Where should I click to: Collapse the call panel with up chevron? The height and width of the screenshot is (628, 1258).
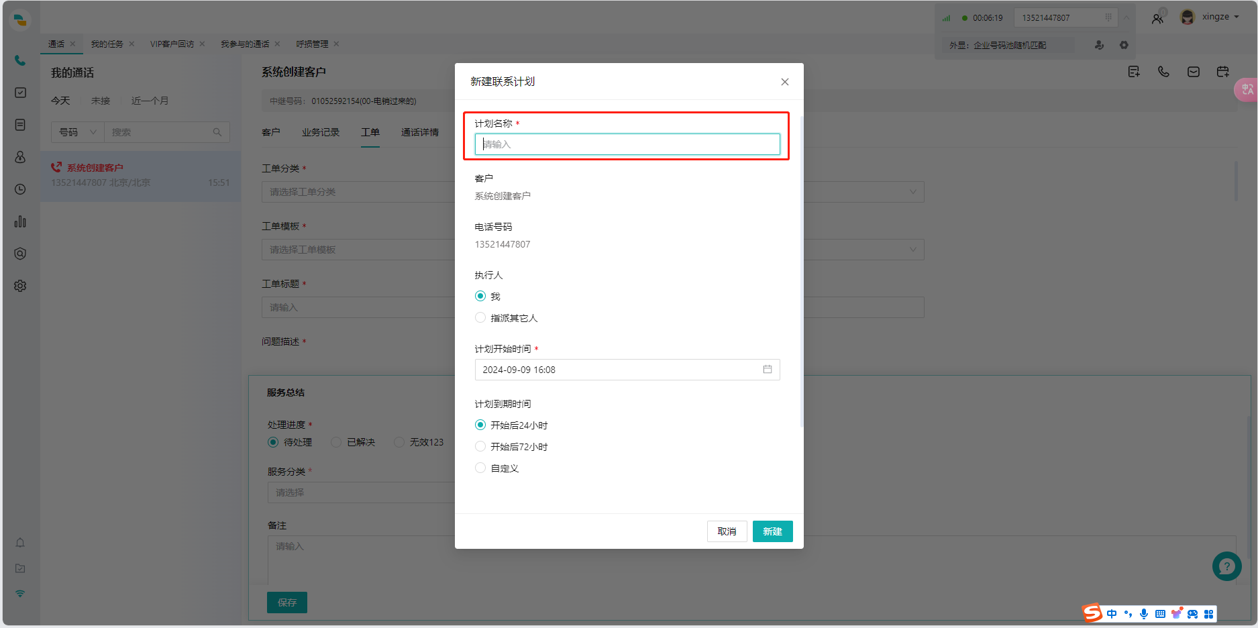pos(1126,17)
